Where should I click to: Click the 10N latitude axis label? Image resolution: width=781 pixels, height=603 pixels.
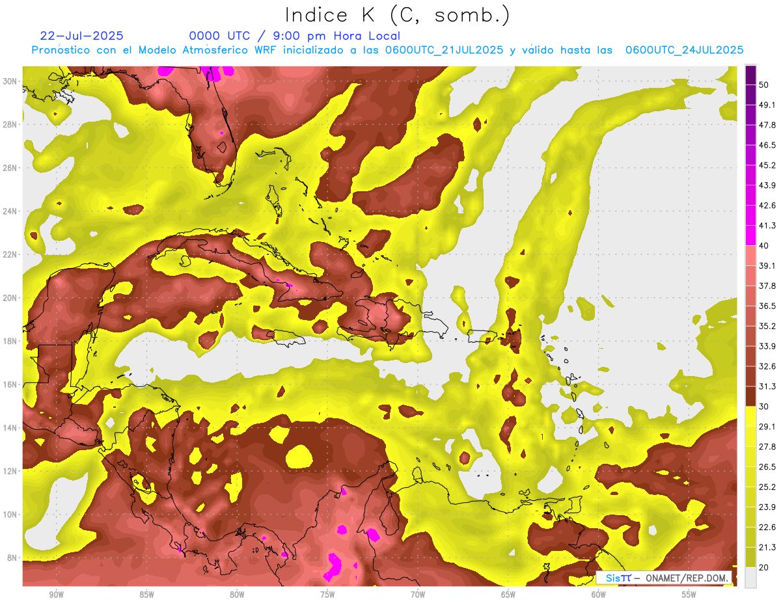pyautogui.click(x=11, y=515)
